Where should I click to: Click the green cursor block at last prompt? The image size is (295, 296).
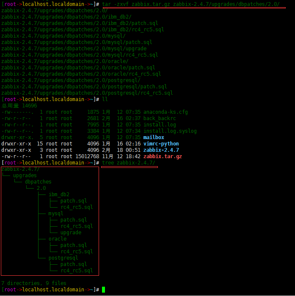pyautogui.click(x=103, y=290)
